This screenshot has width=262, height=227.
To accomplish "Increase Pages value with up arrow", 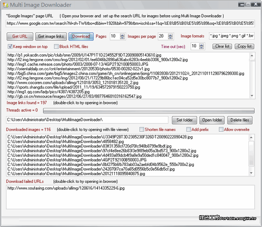I will coord(122,35).
